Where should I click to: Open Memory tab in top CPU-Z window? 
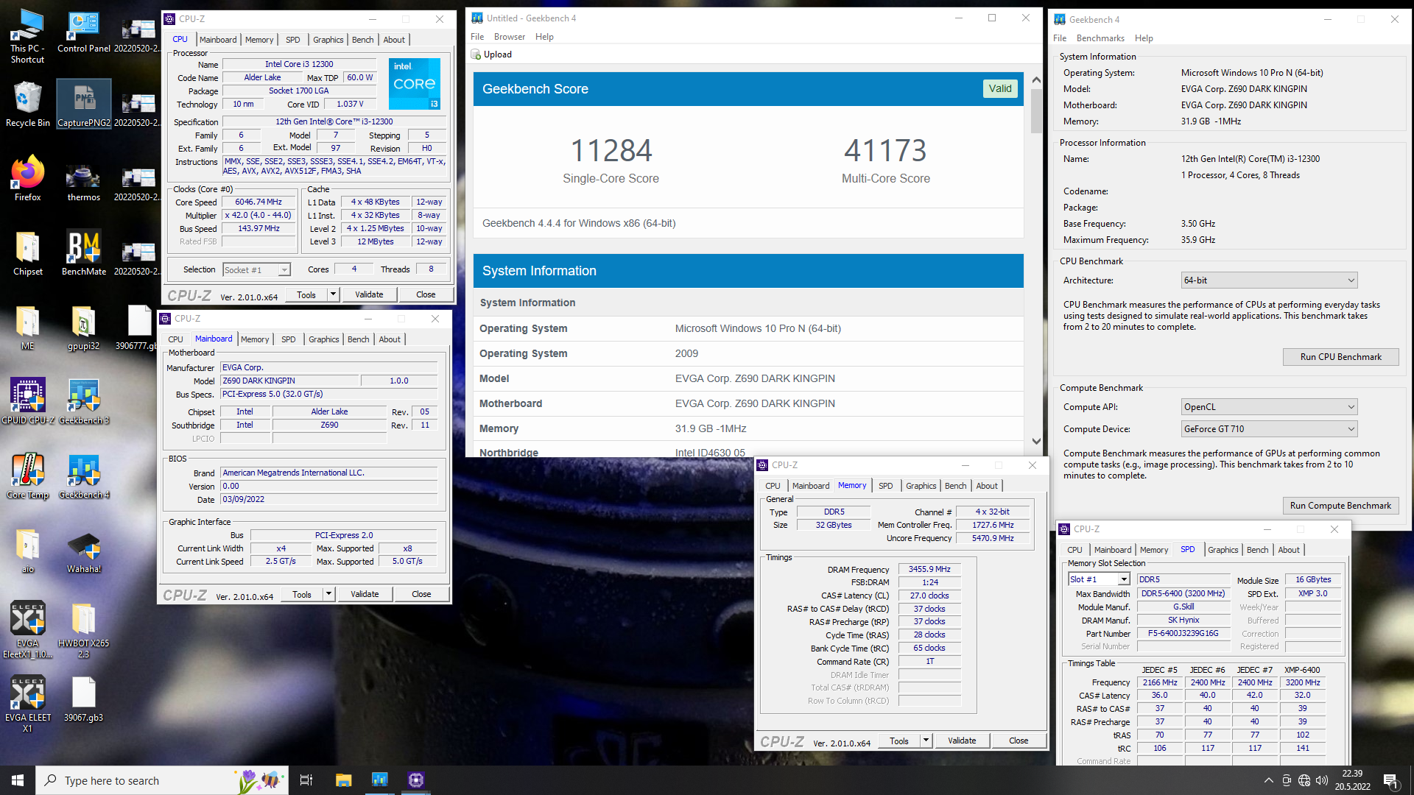pyautogui.click(x=259, y=40)
